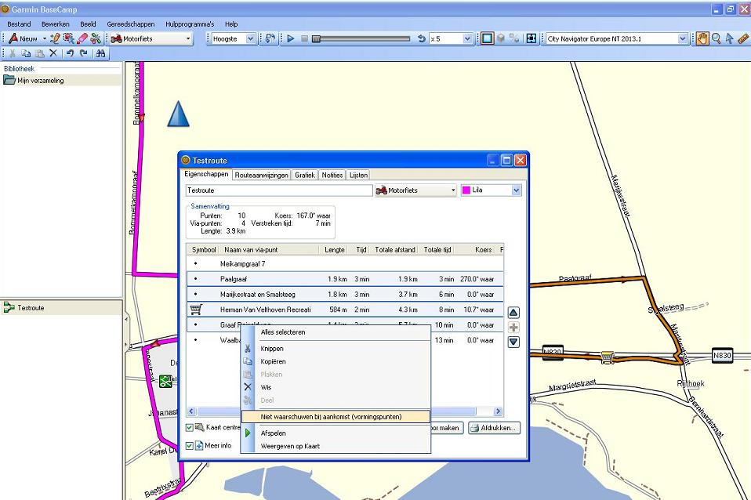Viewport: 751px width, 500px height.
Task: Start route playback with the play button
Action: pyautogui.click(x=291, y=39)
